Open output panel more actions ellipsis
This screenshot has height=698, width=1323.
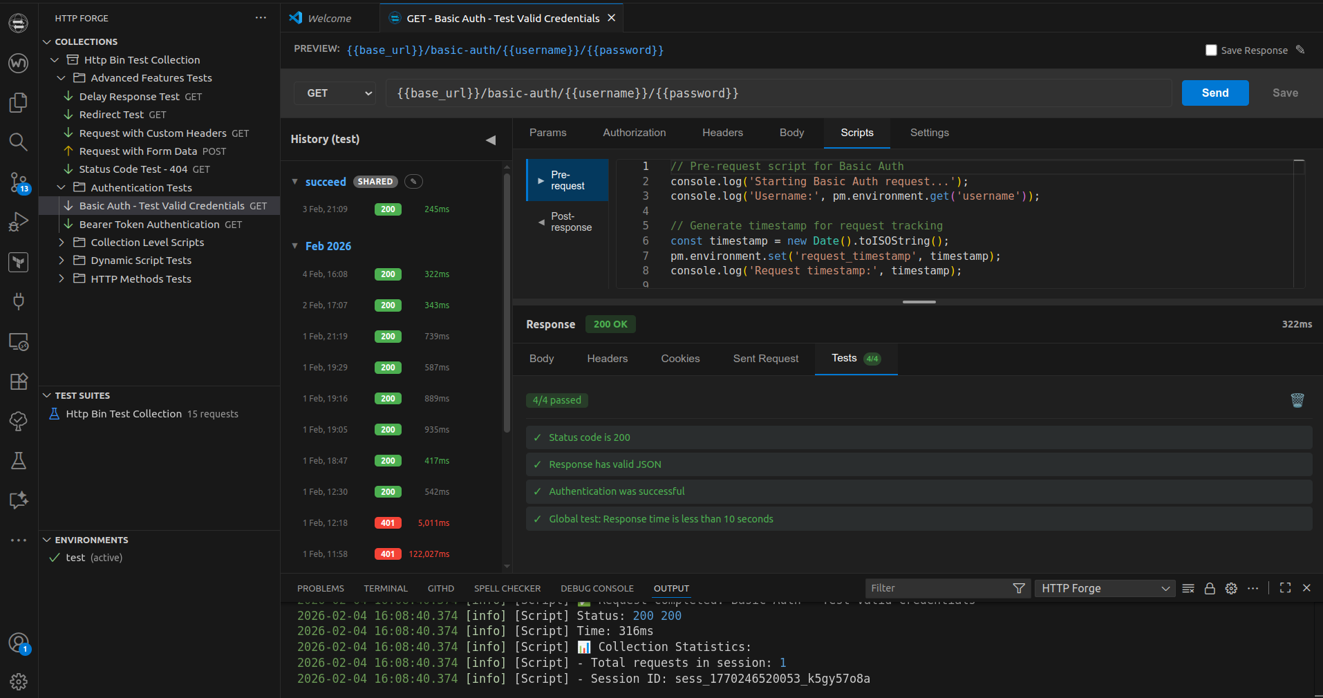[x=1252, y=588]
